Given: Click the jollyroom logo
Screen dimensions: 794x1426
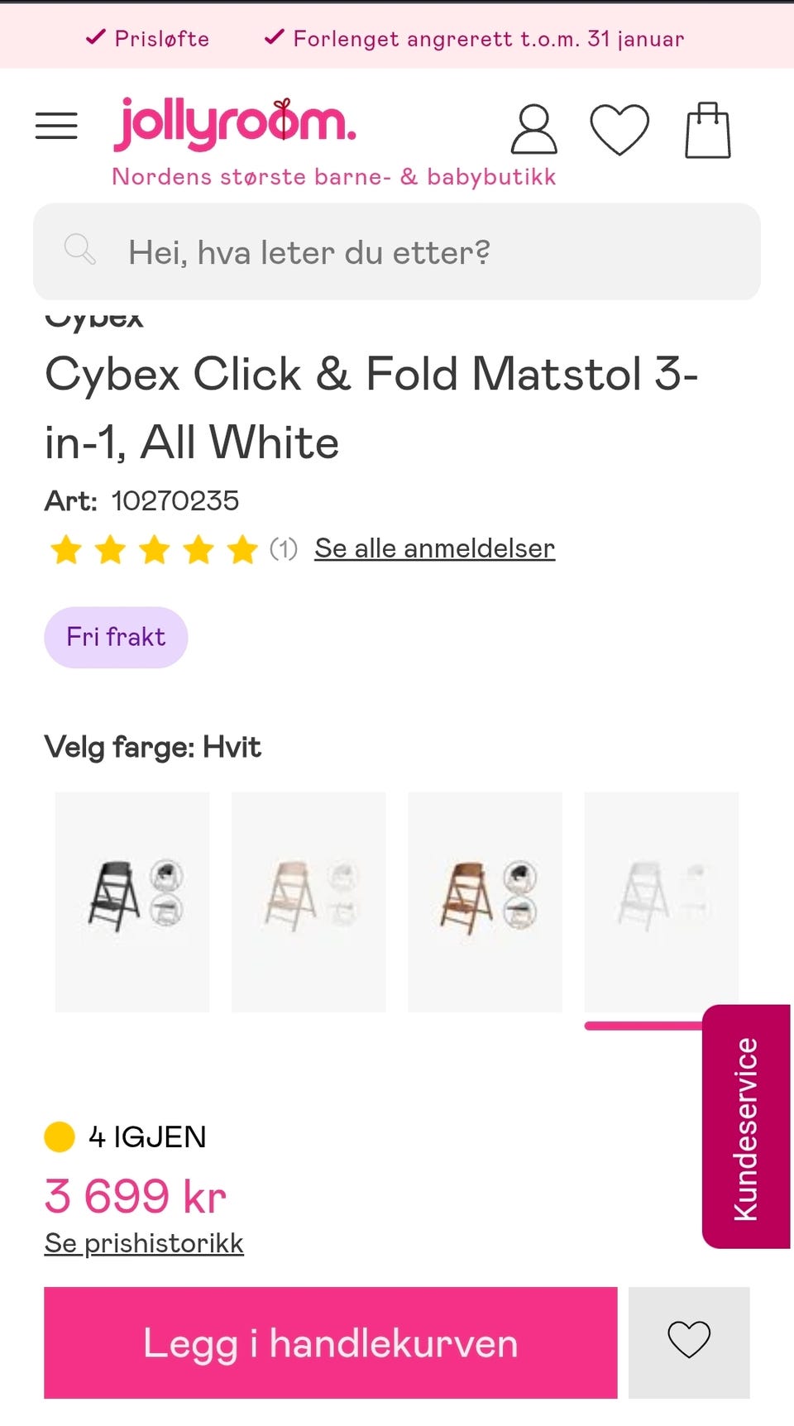Looking at the screenshot, I should 235,126.
